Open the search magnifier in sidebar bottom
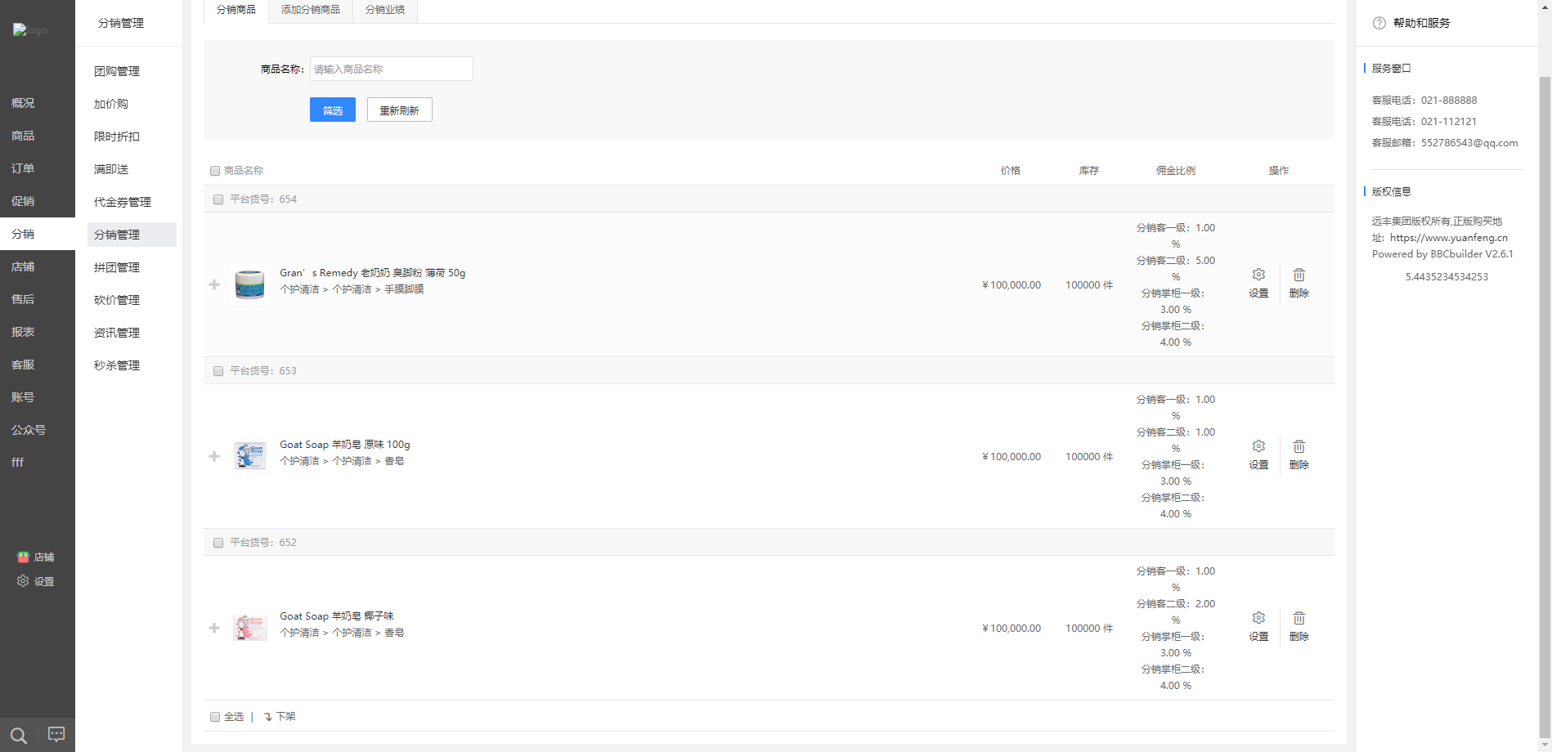Viewport: 1552px width, 752px height. coord(19,736)
